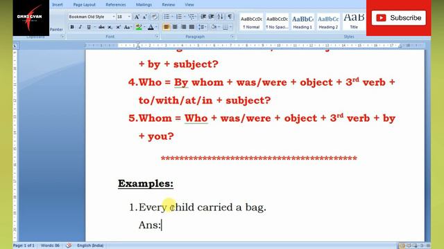Click the Shading paint bucket icon
444x249 pixels.
[x=214, y=27]
